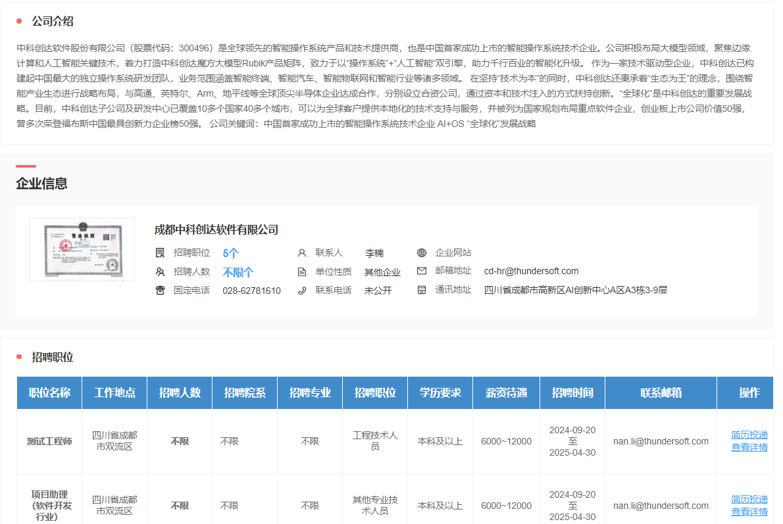Click the 企业信息 section heading

[x=41, y=183]
